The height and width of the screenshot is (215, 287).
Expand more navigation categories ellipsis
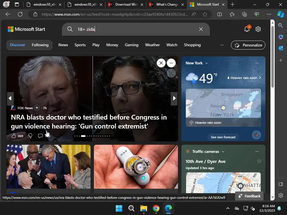coord(222,45)
